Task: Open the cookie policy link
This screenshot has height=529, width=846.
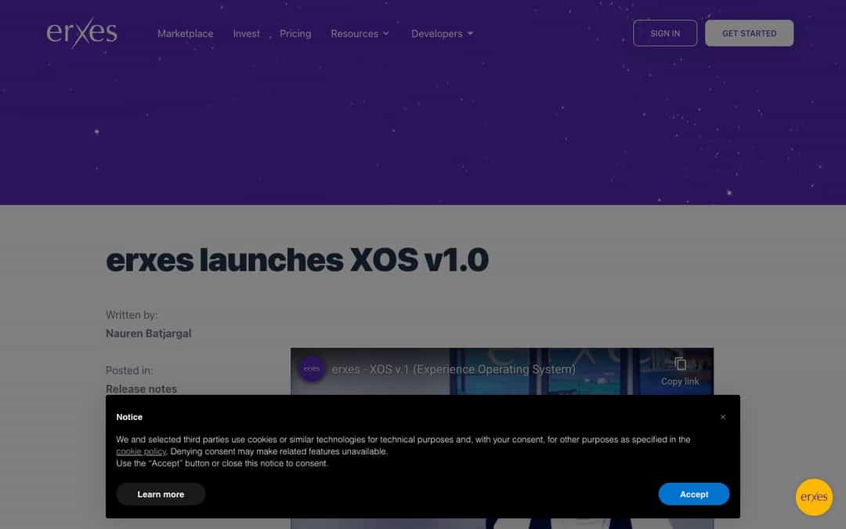Action: coord(141,451)
